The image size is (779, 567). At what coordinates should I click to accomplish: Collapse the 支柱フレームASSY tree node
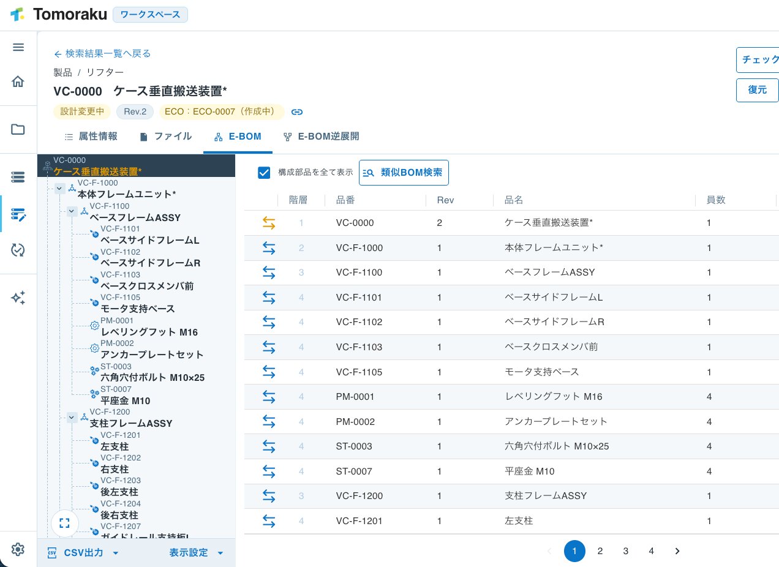click(x=72, y=417)
